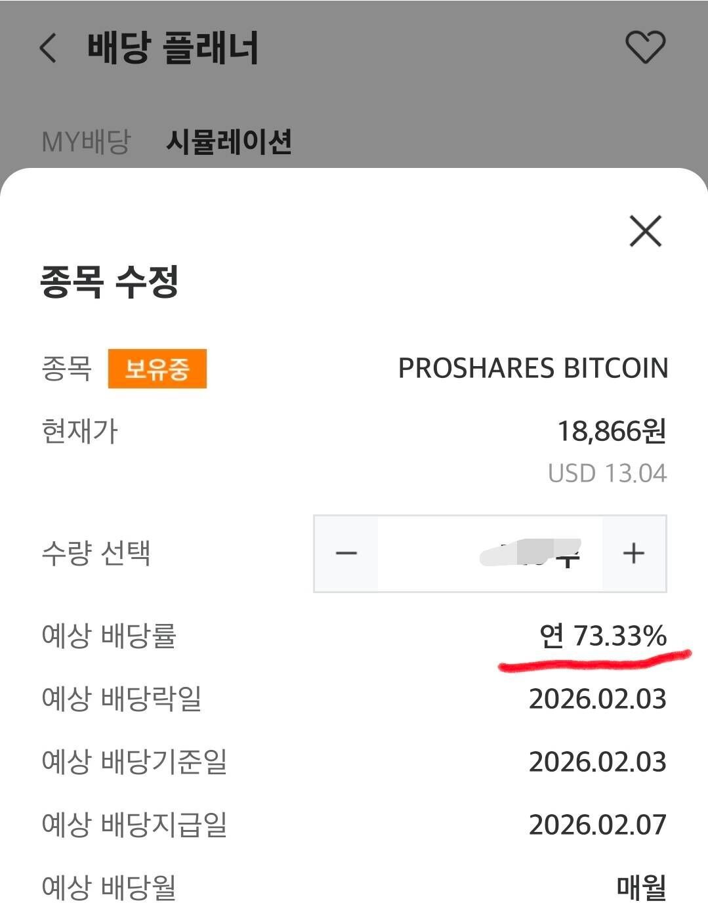Switch to the MY배당 tab
708x912 pixels.
(x=86, y=138)
